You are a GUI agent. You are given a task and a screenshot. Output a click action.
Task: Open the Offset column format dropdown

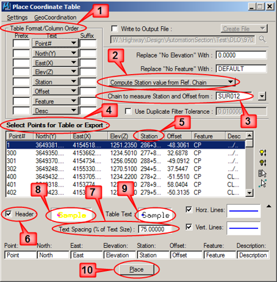[x=55, y=91]
